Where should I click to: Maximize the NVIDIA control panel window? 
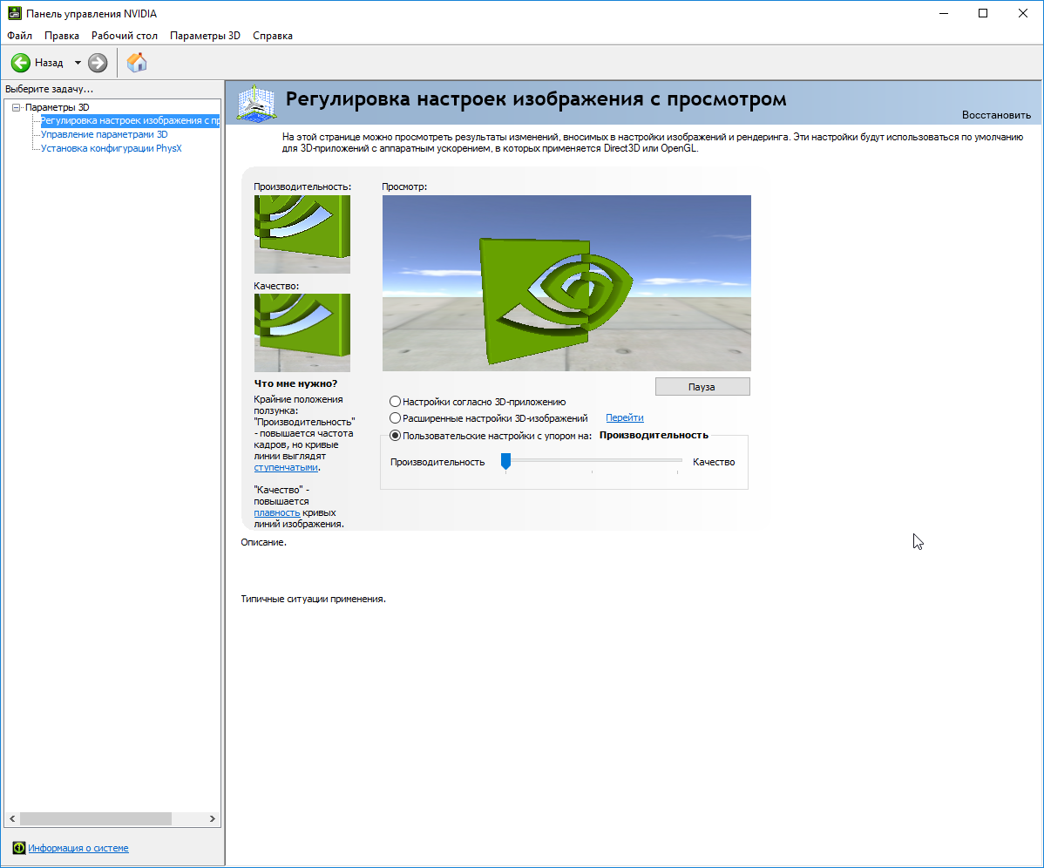click(x=983, y=13)
